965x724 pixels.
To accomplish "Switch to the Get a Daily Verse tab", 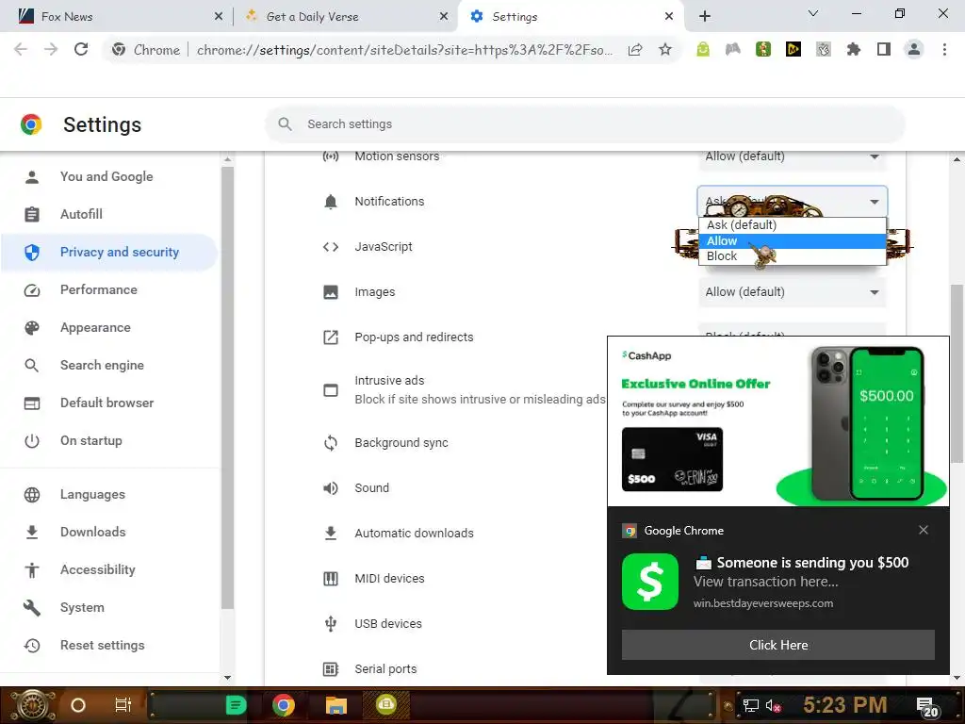I will click(x=345, y=17).
